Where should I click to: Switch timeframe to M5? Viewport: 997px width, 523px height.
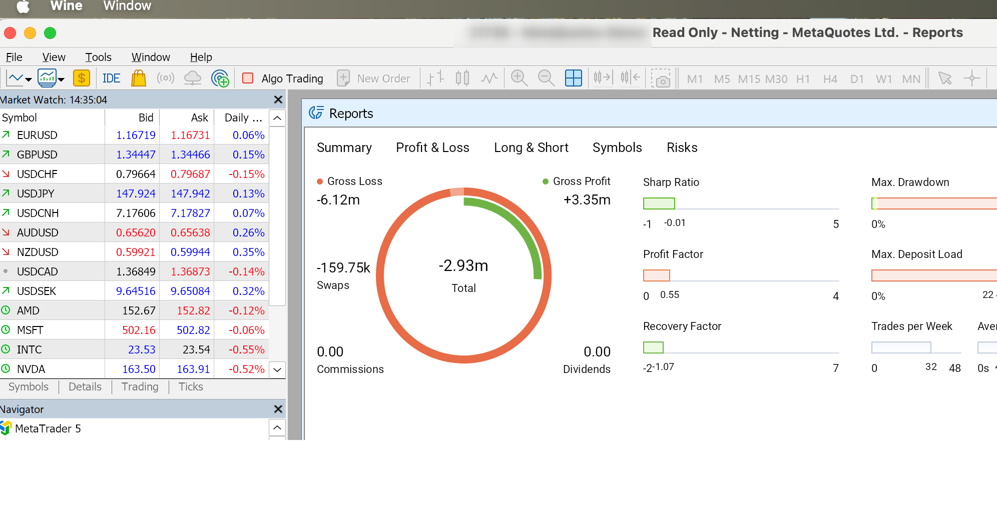coord(722,79)
